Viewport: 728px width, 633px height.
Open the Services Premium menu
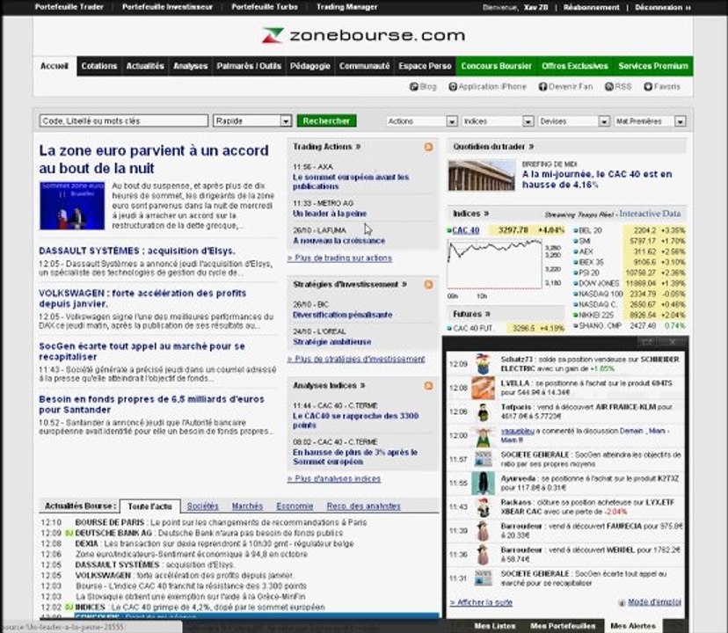(652, 66)
